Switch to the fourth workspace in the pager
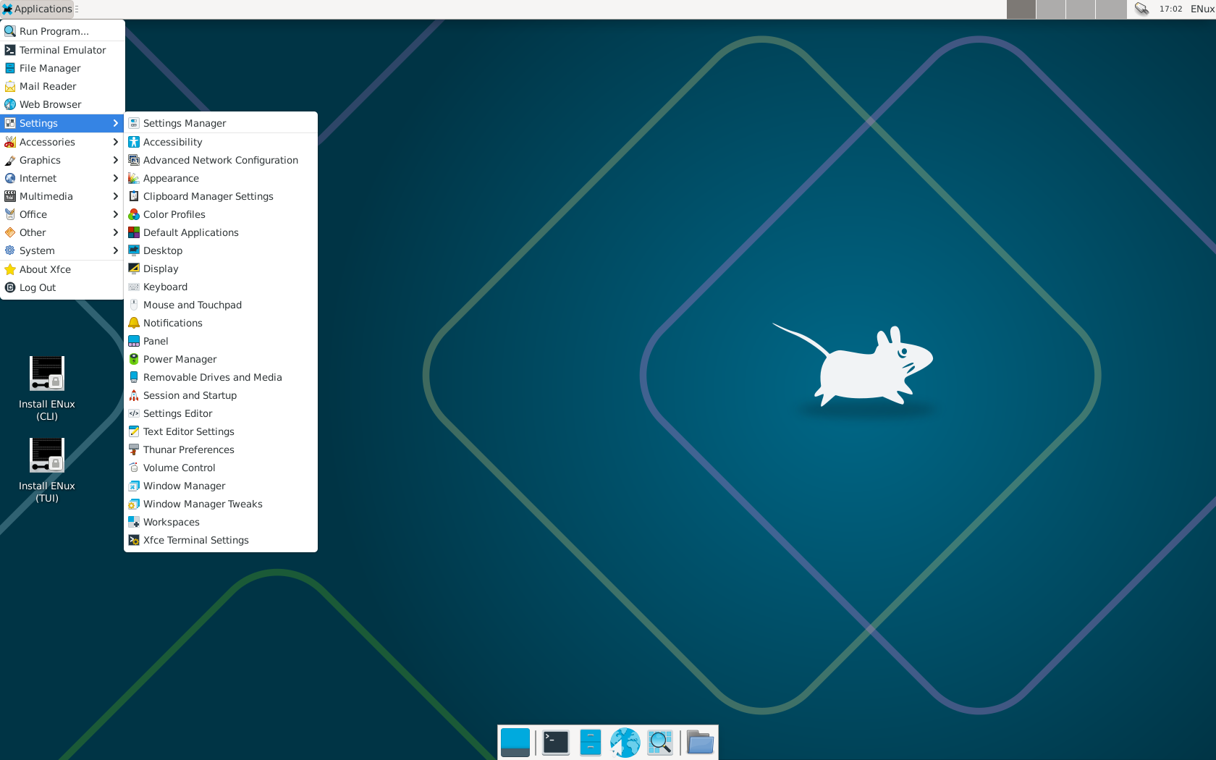 tap(1111, 9)
